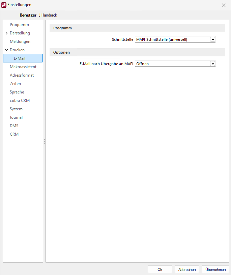Open the Makroassistent settings page
Screen dimensions: 231x275
23,67
